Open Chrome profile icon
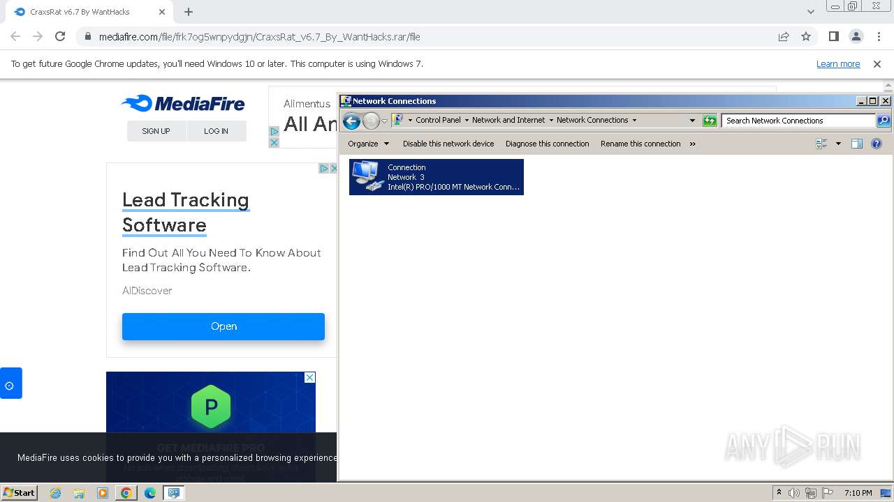The height and width of the screenshot is (502, 894). click(x=856, y=36)
